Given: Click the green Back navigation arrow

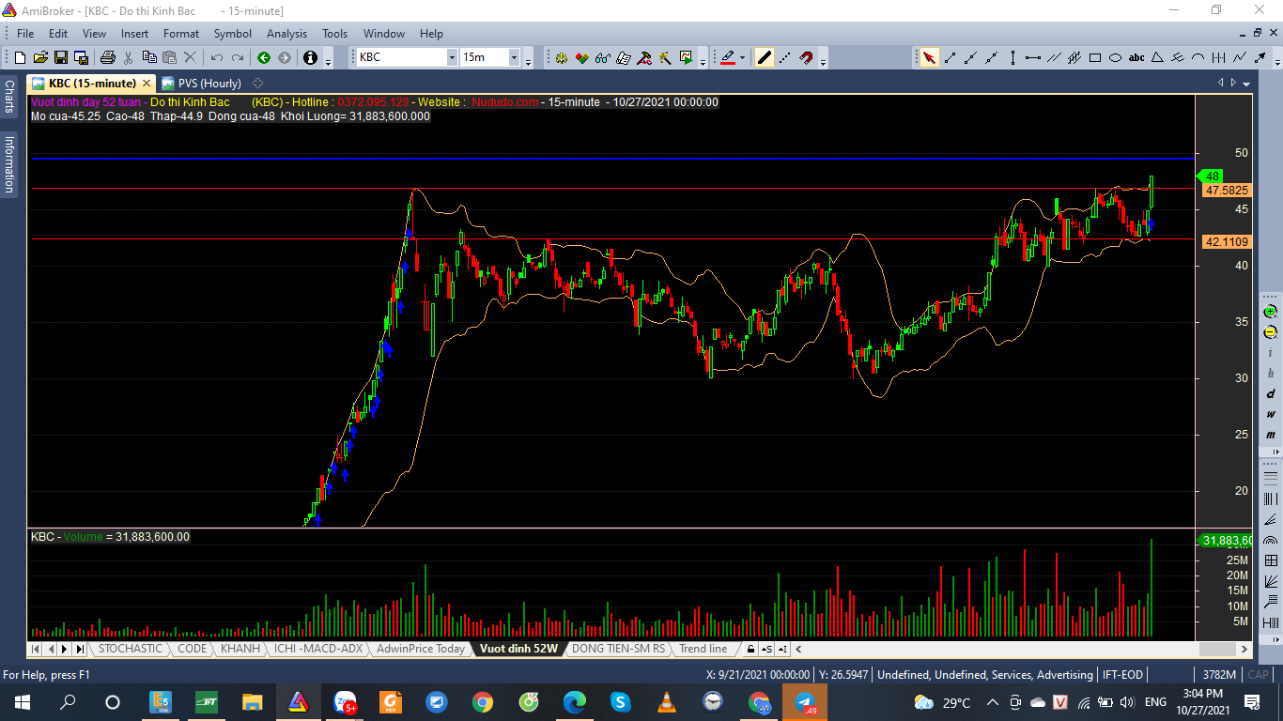Looking at the screenshot, I should click(264, 57).
